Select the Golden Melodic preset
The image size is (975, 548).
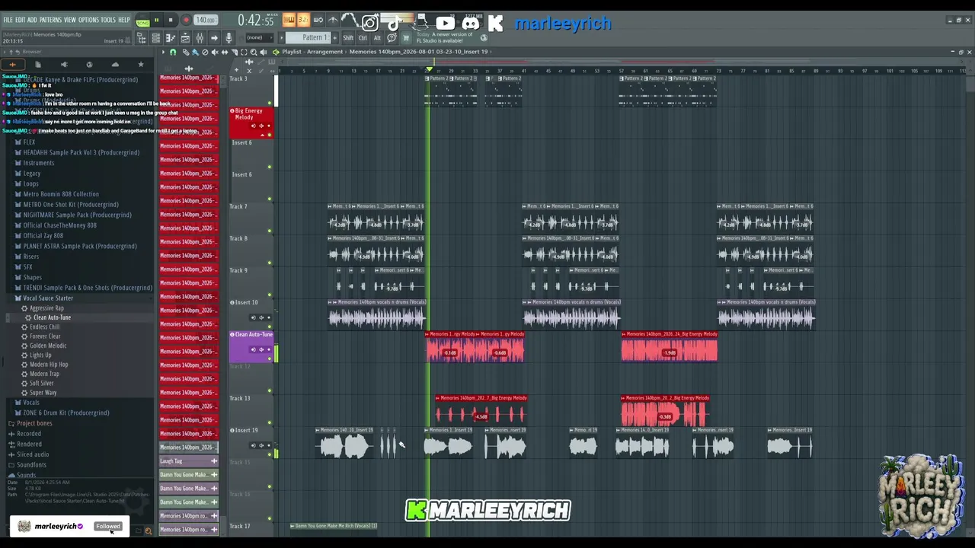pyautogui.click(x=48, y=346)
